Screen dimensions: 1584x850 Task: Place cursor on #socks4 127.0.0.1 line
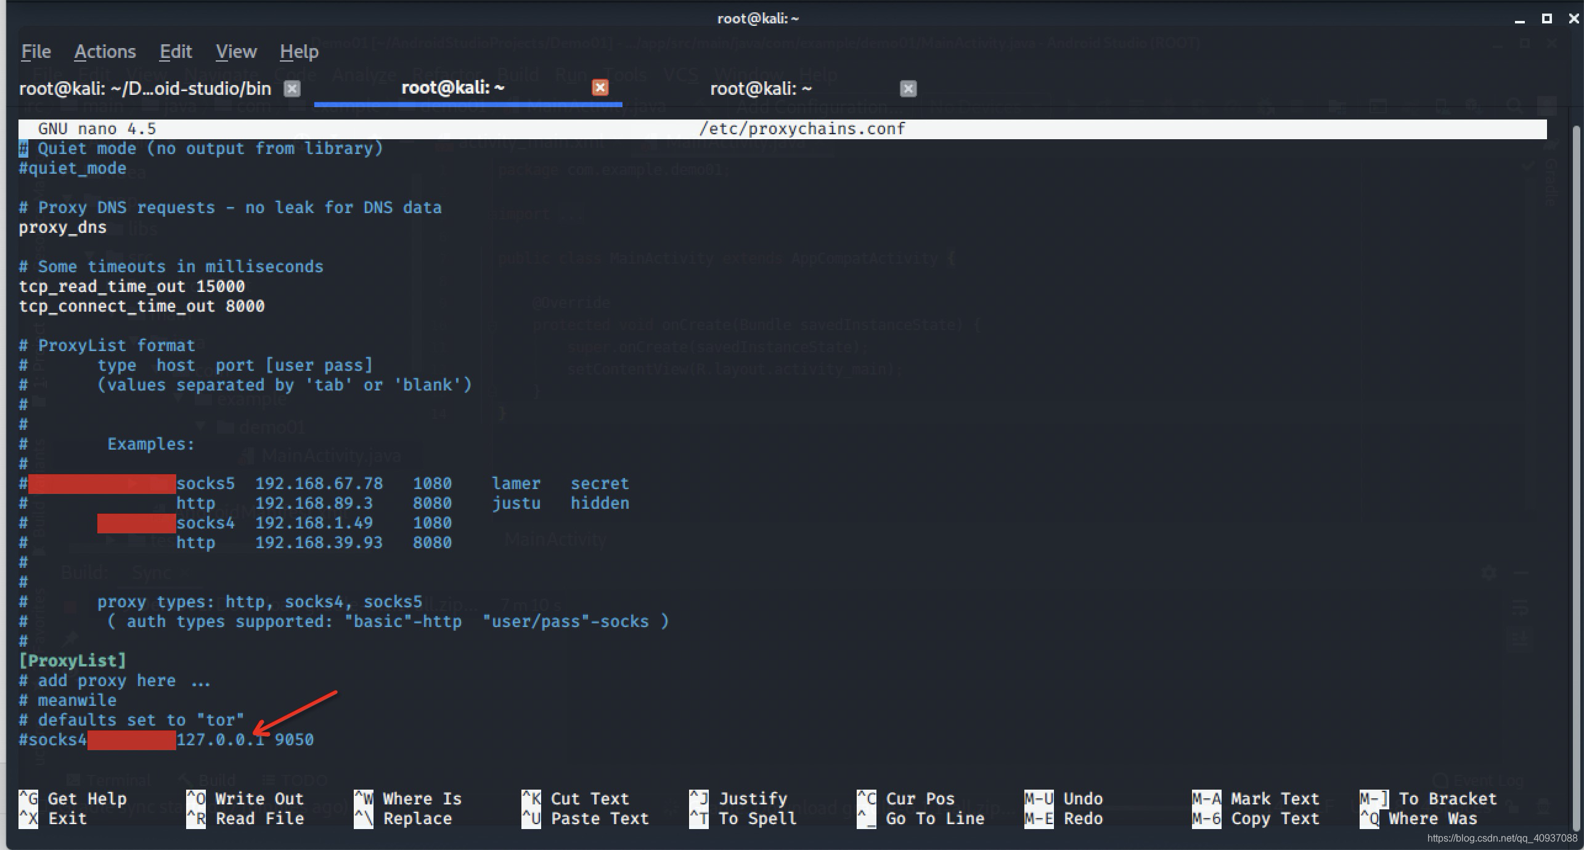(166, 740)
